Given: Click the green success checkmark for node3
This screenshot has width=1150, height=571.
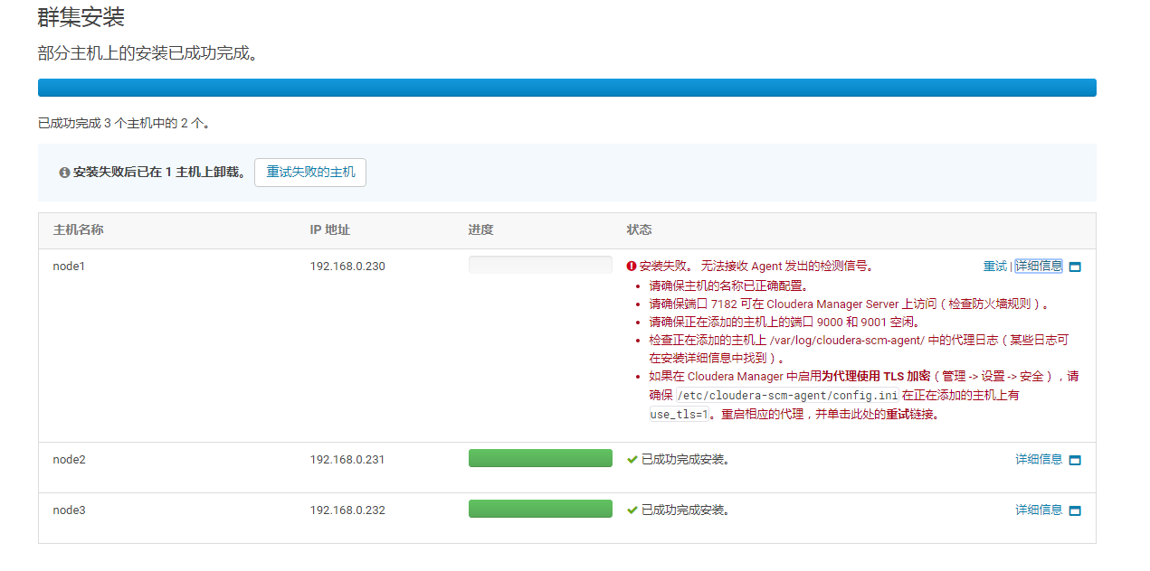Looking at the screenshot, I should click(632, 509).
